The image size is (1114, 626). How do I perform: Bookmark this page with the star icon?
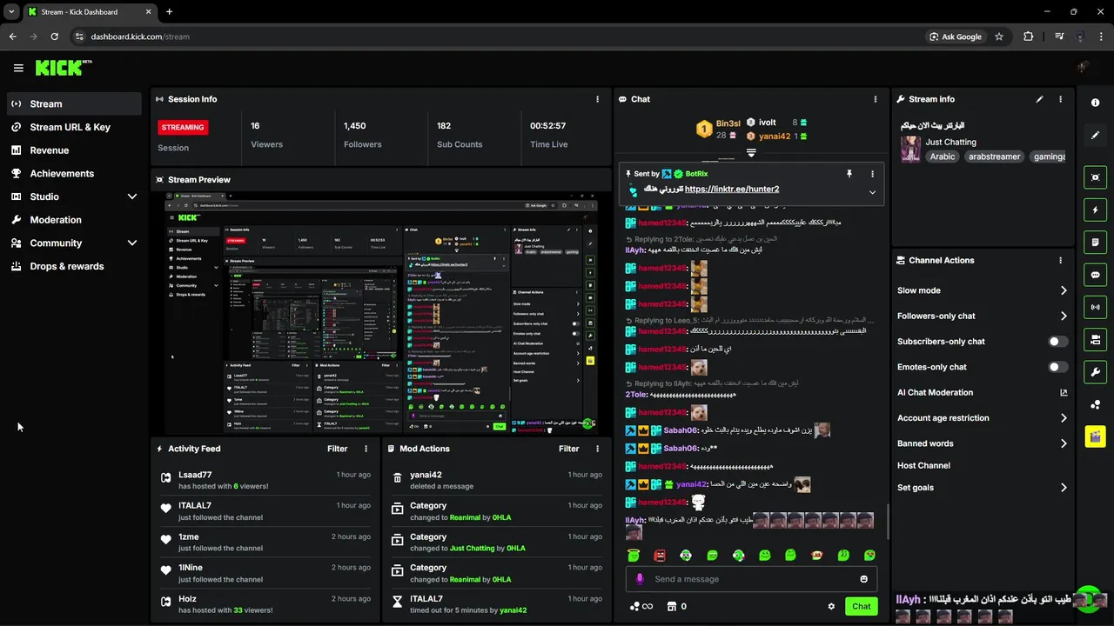[x=999, y=37]
